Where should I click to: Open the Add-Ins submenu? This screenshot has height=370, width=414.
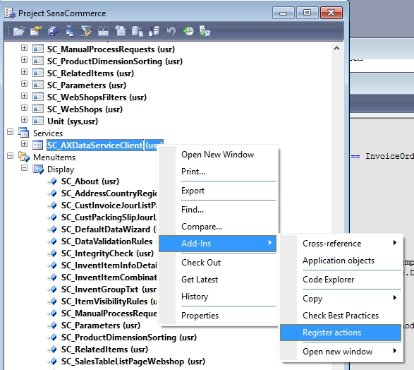(x=217, y=244)
